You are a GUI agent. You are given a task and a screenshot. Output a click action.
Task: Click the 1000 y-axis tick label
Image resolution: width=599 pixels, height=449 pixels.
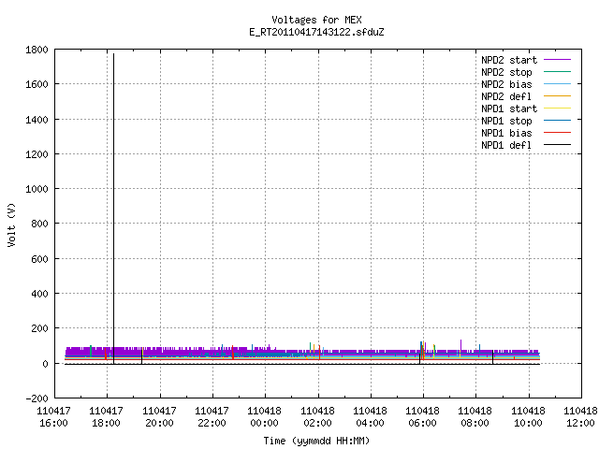(37, 189)
